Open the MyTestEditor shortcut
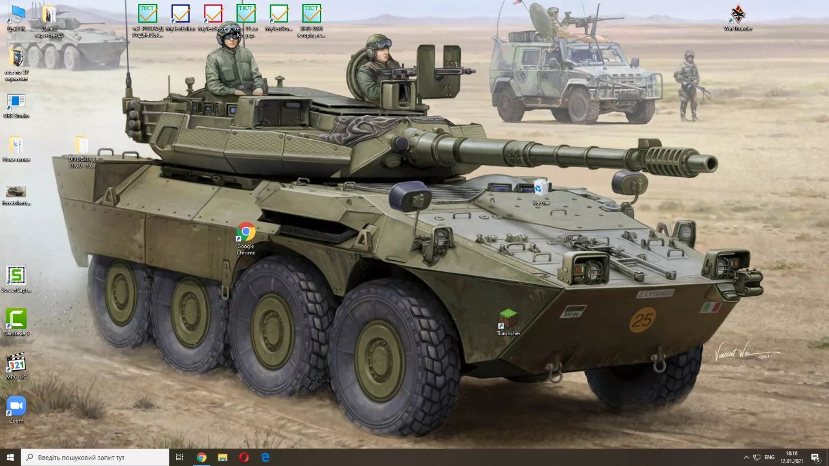 coord(181,18)
